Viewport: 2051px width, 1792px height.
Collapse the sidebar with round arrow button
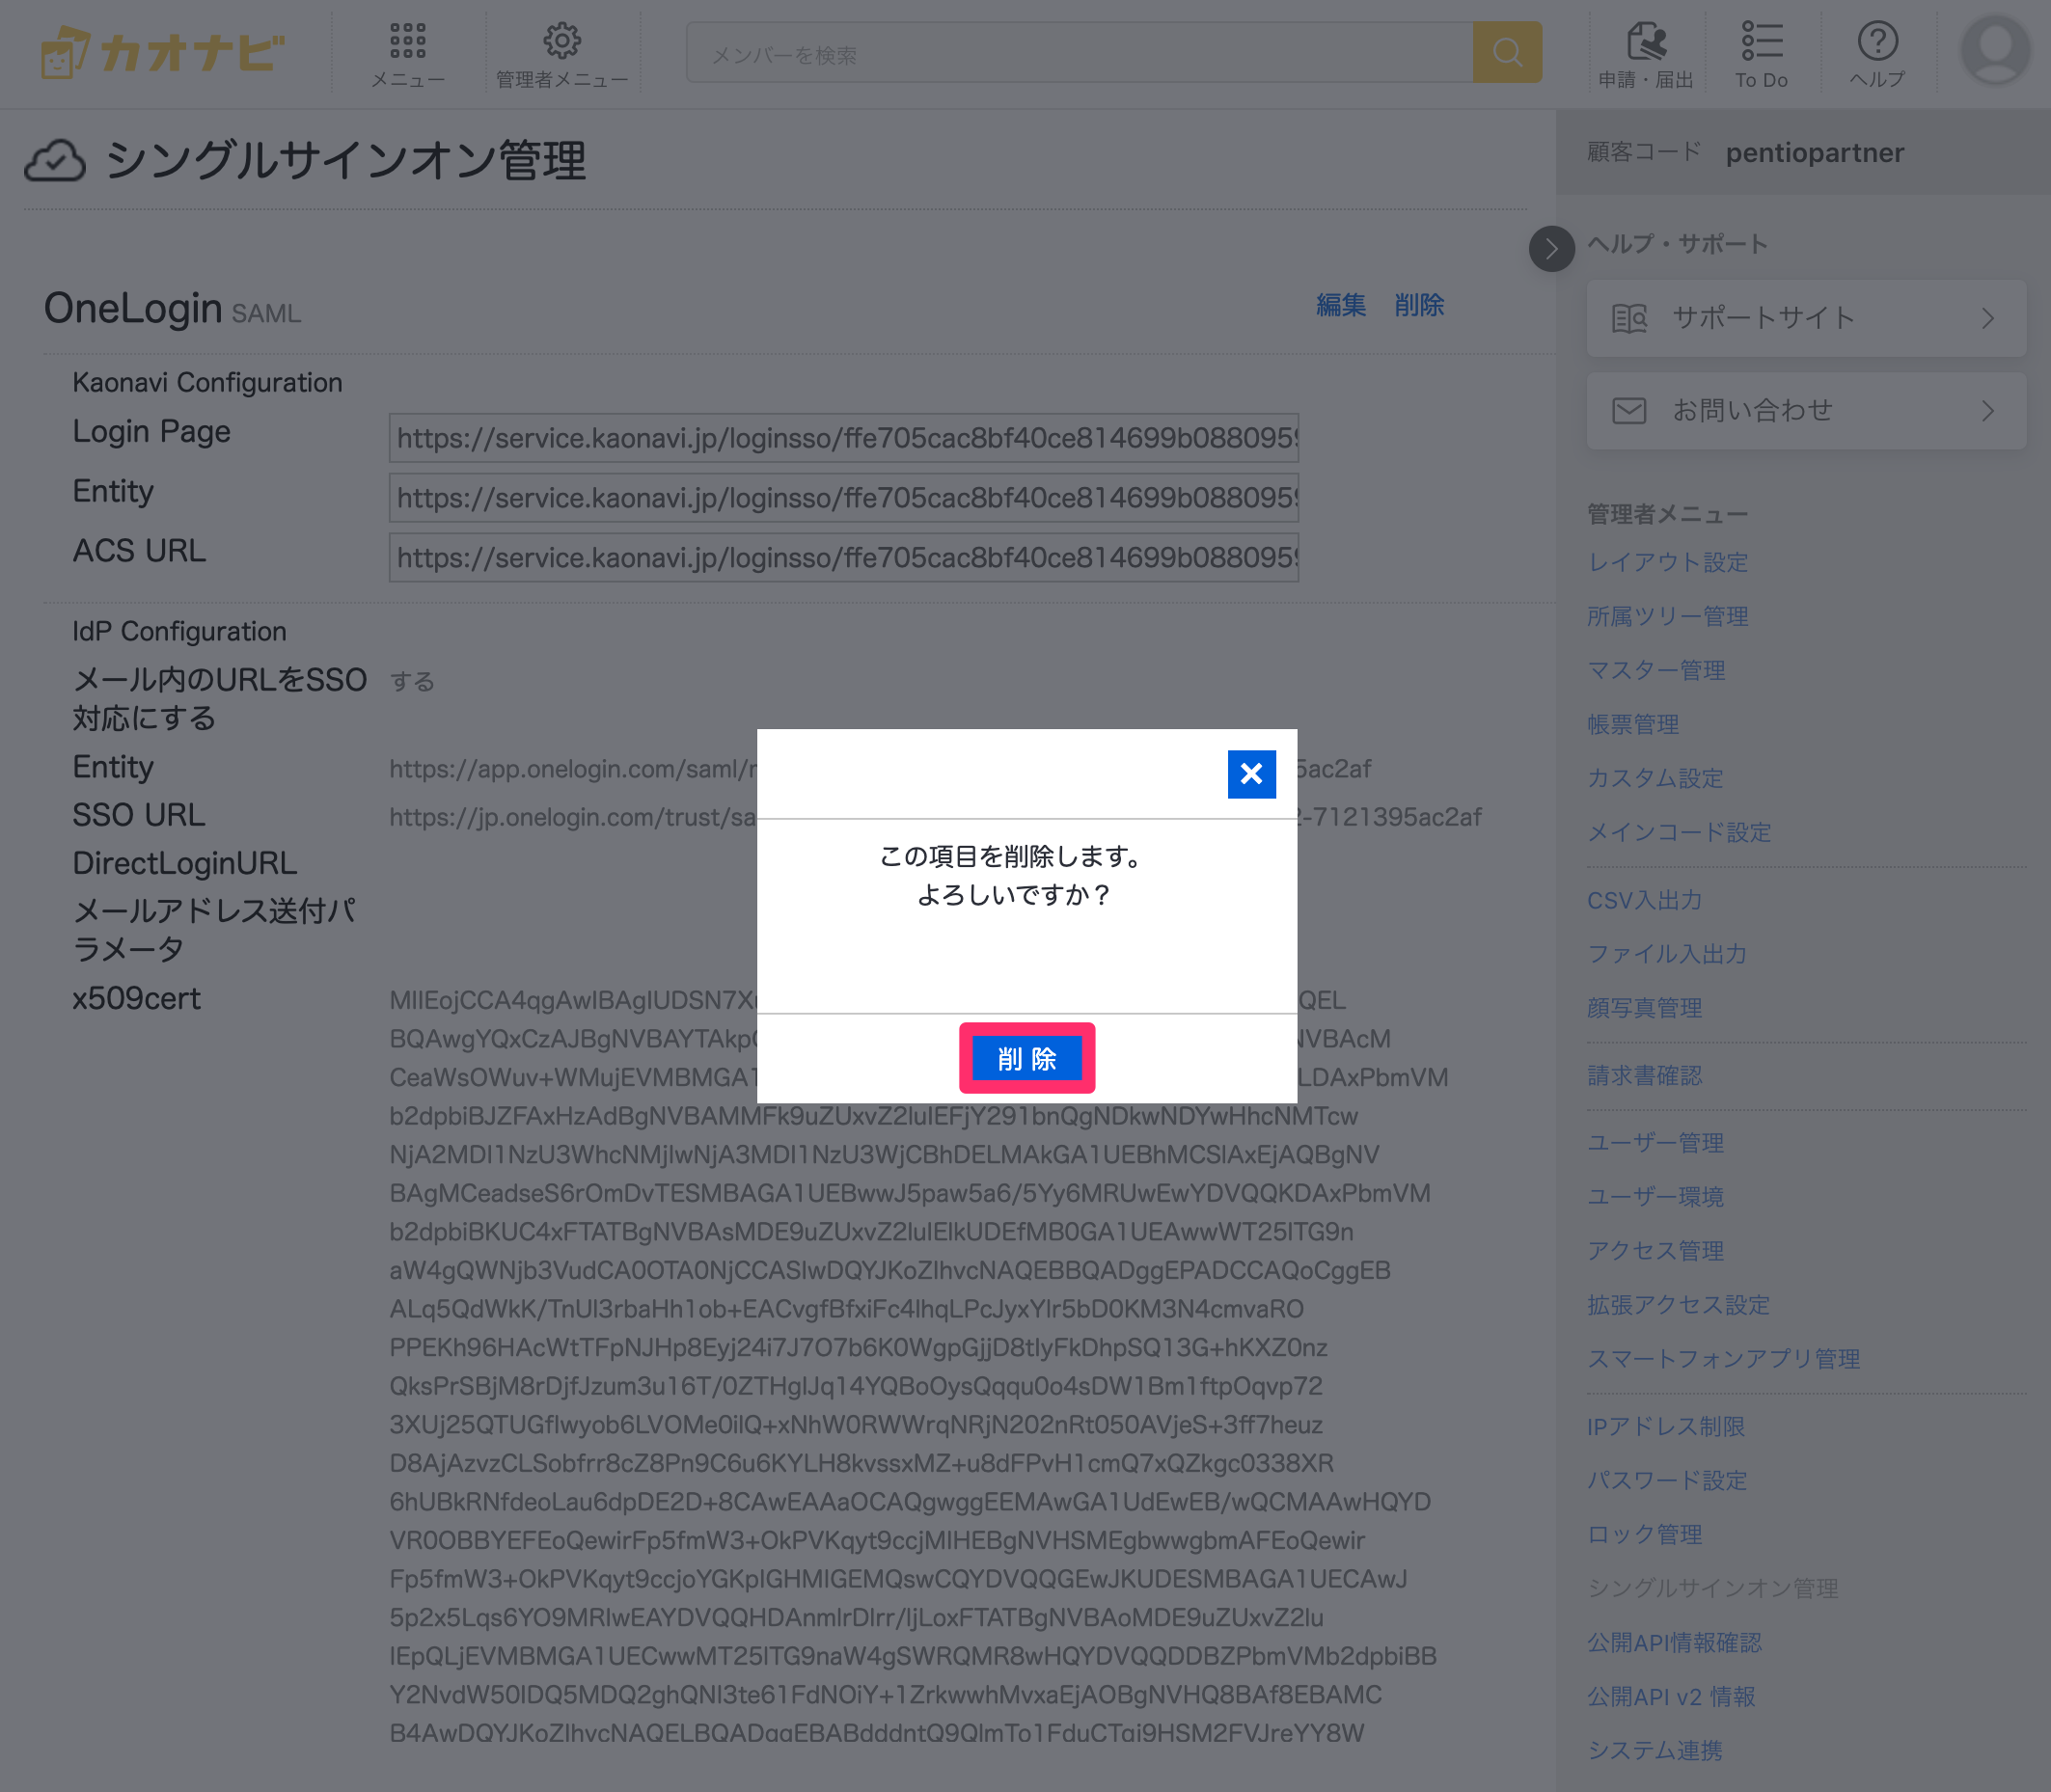1551,249
